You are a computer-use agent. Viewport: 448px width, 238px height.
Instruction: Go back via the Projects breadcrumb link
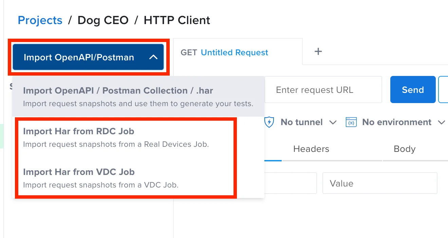tap(40, 20)
